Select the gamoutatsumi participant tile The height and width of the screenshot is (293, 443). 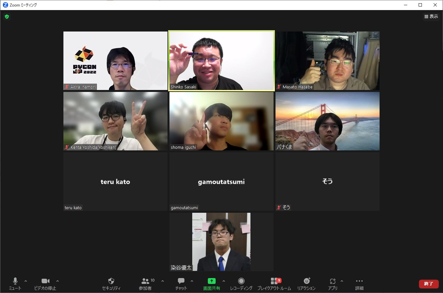coord(221,182)
